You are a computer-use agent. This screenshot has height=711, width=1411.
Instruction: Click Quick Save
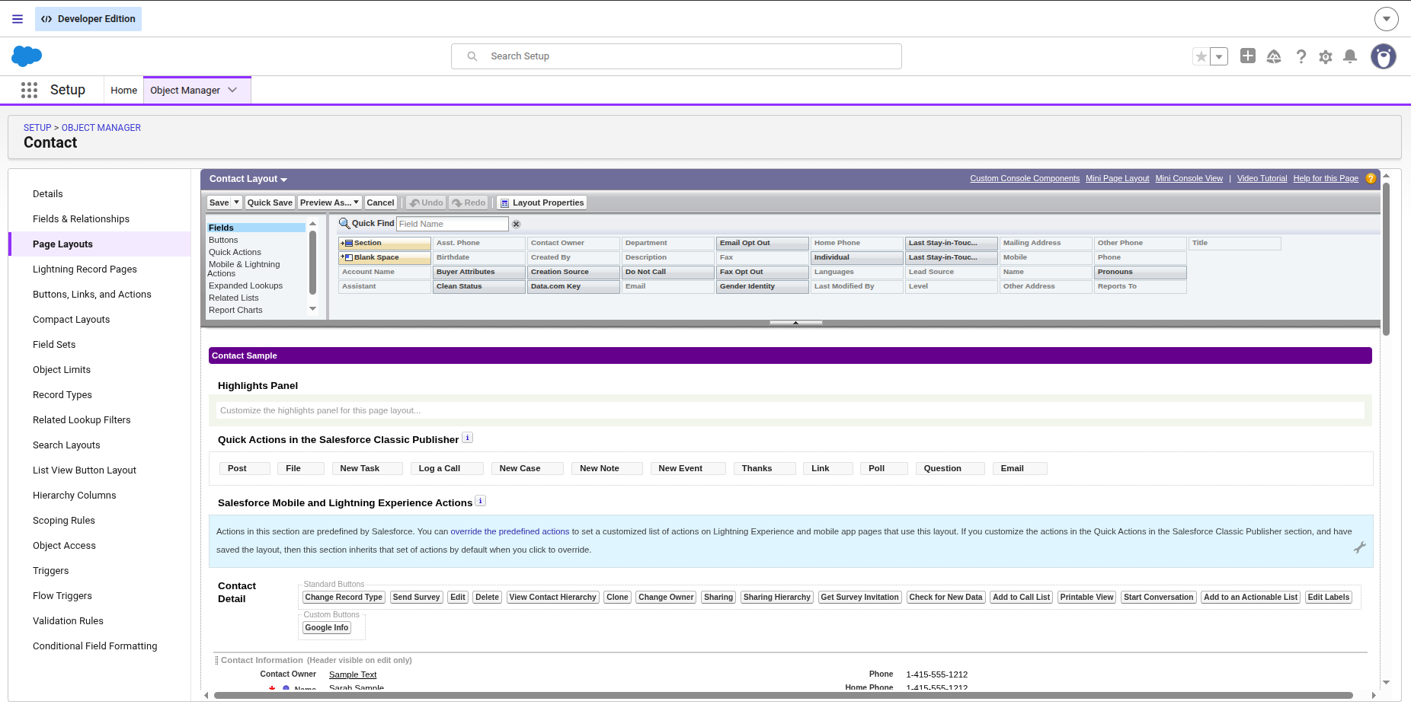270,202
